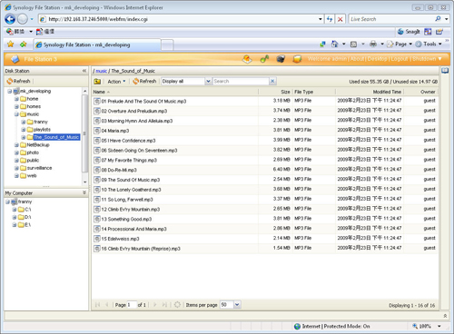Collapse the Disk Station panel with double chevron

pos(84,71)
